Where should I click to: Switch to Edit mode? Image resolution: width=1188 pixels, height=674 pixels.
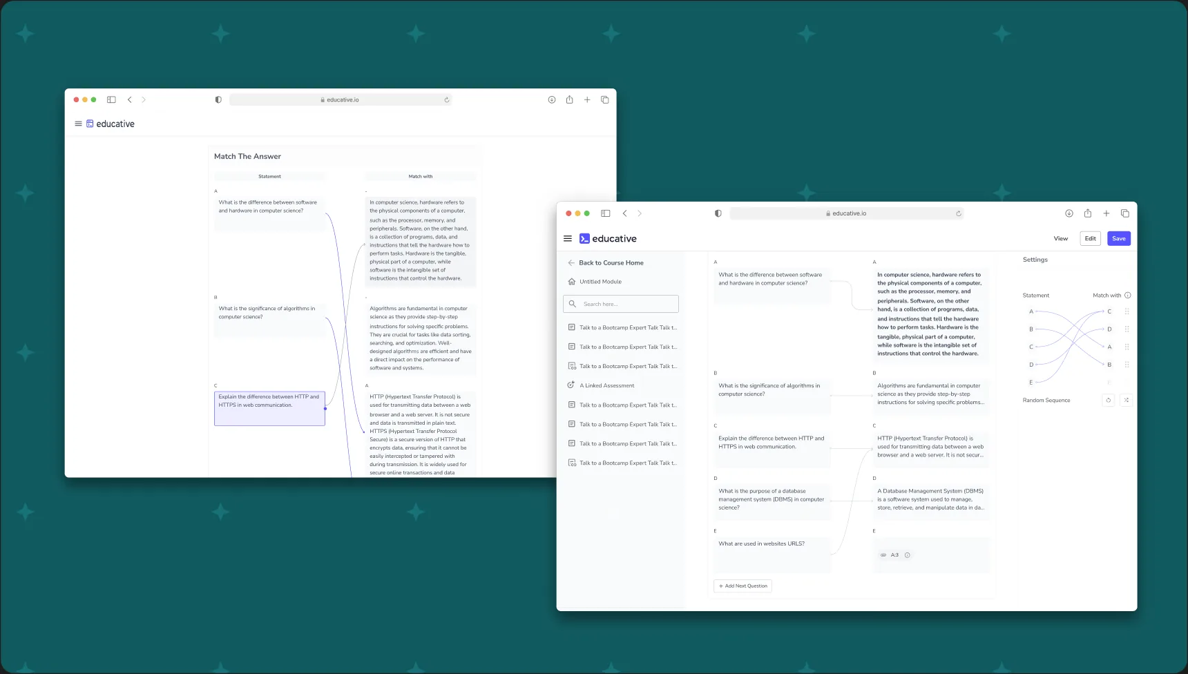click(1091, 239)
